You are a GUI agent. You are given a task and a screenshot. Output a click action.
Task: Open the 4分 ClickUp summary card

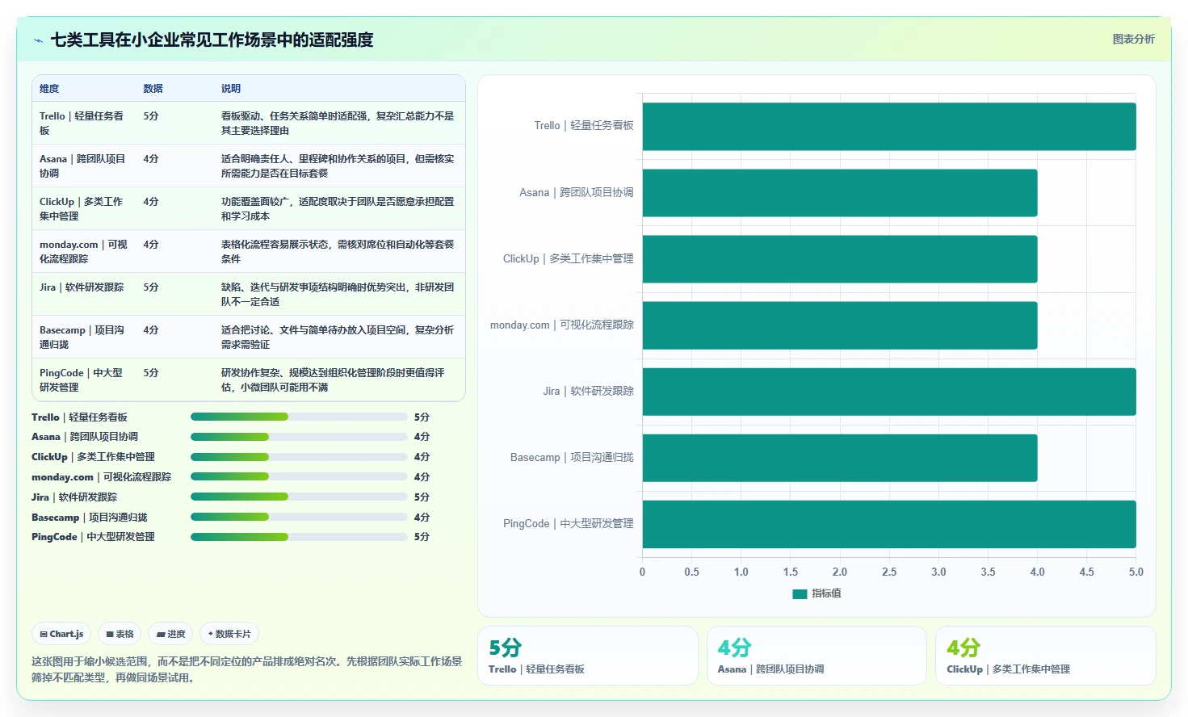click(x=1046, y=656)
